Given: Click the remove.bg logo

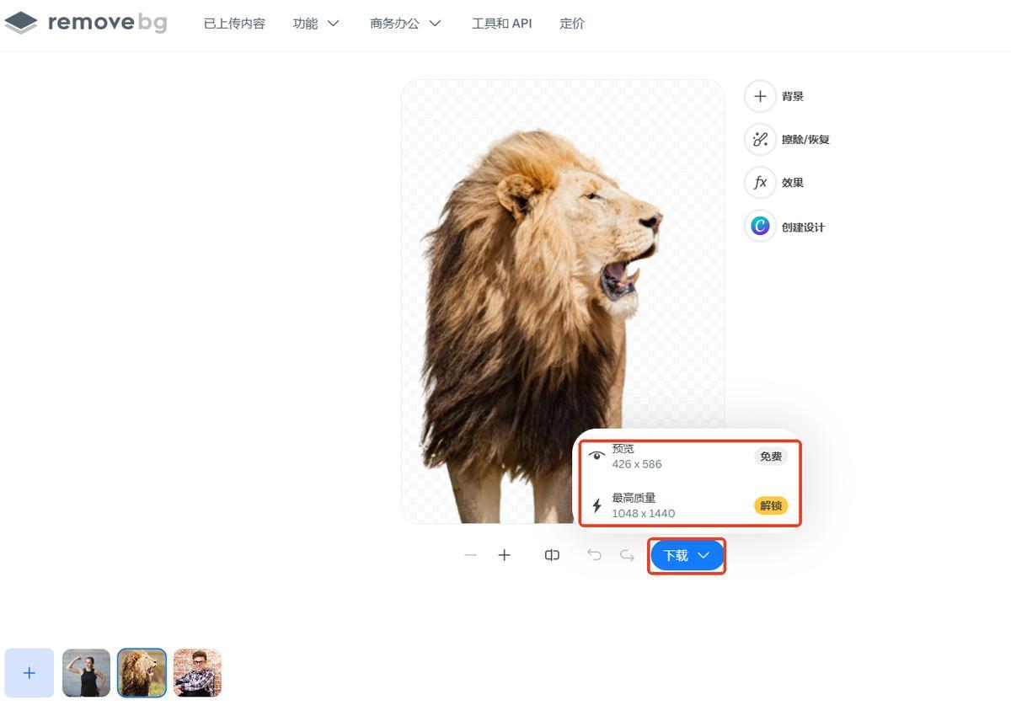Looking at the screenshot, I should (x=85, y=23).
